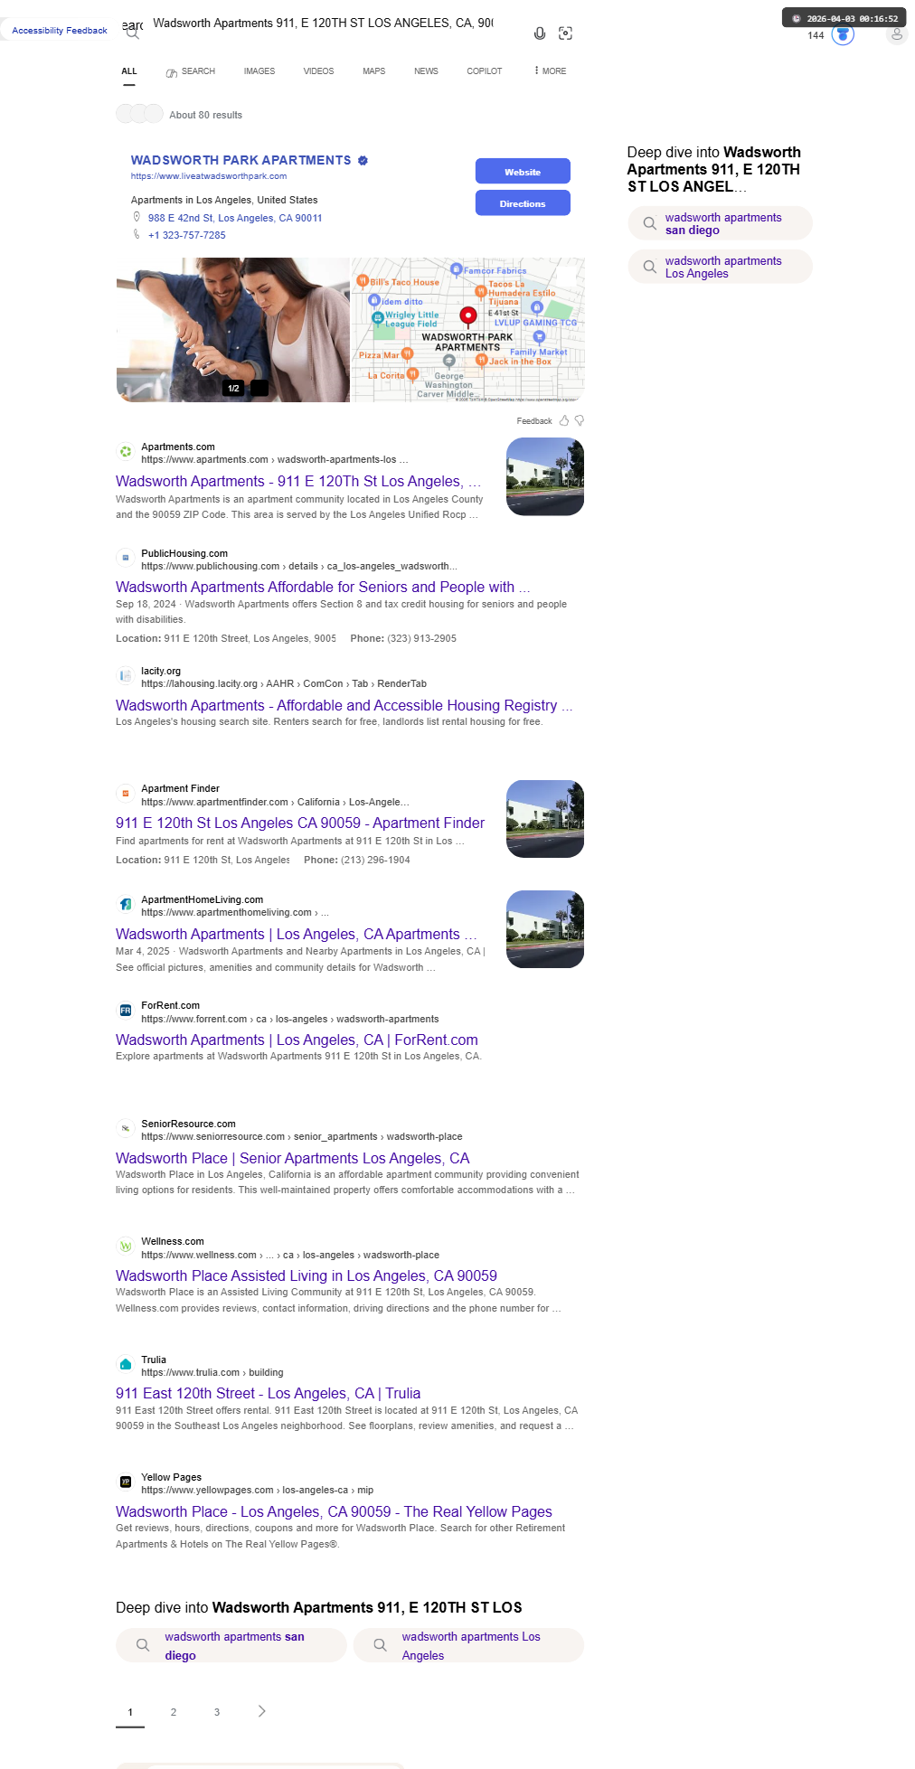This screenshot has height=1769, width=915.
Task: Click the Feedback text under the map
Action: coord(534,421)
